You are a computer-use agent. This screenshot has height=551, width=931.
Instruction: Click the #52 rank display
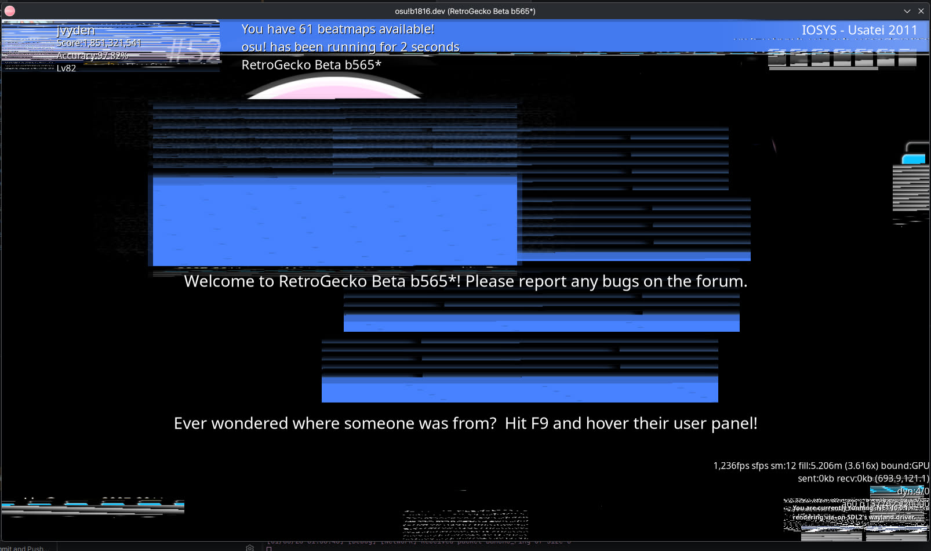click(194, 51)
